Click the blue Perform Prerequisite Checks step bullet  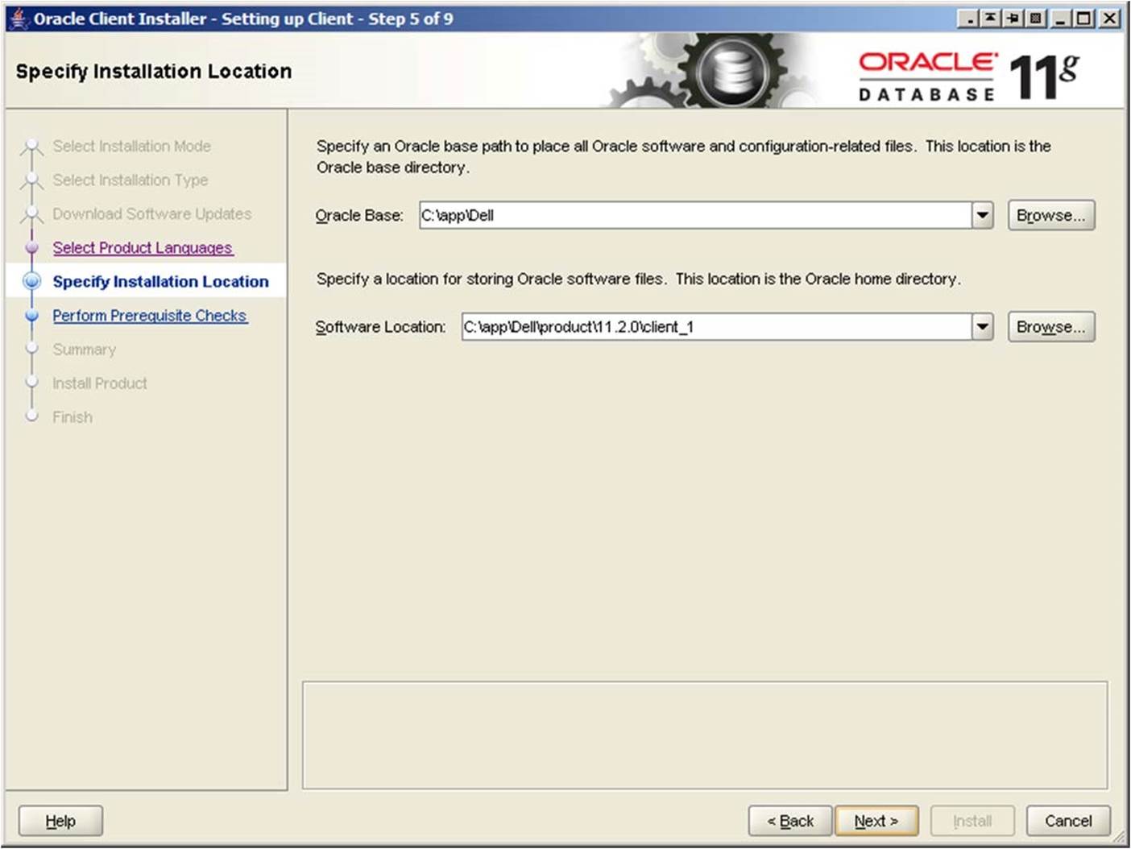32,316
